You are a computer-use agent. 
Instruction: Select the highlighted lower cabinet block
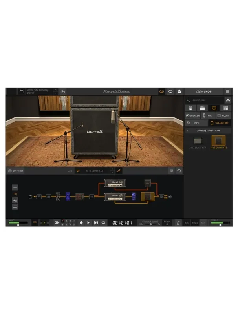[148, 197]
